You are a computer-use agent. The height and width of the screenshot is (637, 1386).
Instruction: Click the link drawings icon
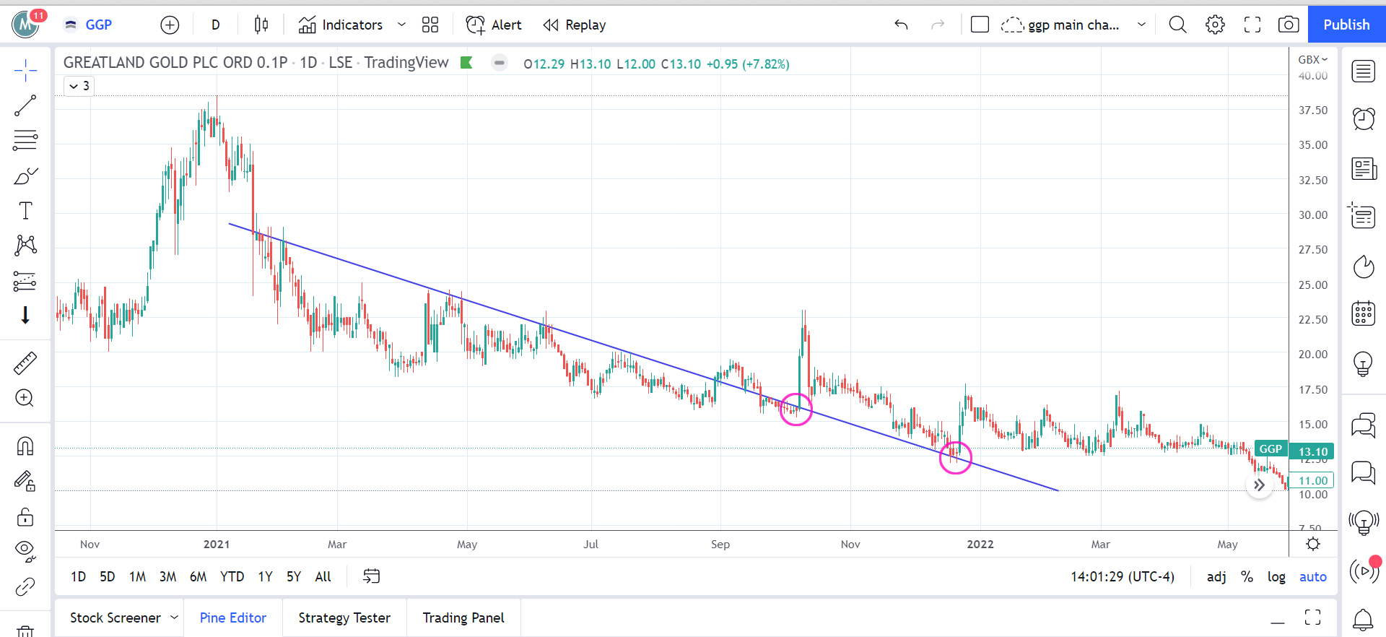pos(25,586)
